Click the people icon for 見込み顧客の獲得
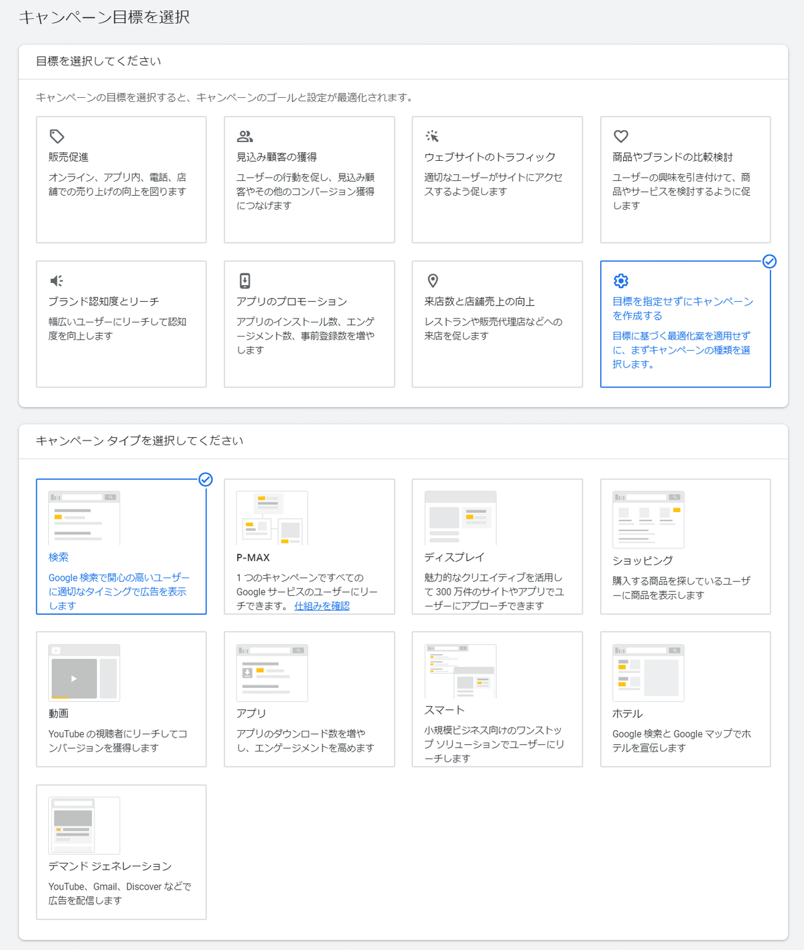The image size is (804, 950). pyautogui.click(x=245, y=136)
